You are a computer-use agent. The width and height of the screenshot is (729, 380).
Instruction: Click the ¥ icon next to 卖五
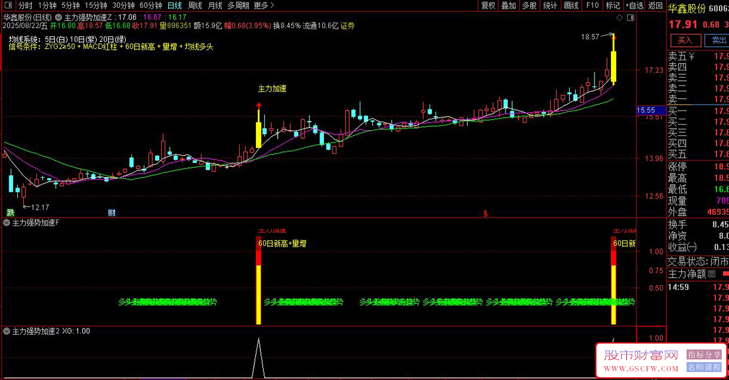(x=692, y=56)
